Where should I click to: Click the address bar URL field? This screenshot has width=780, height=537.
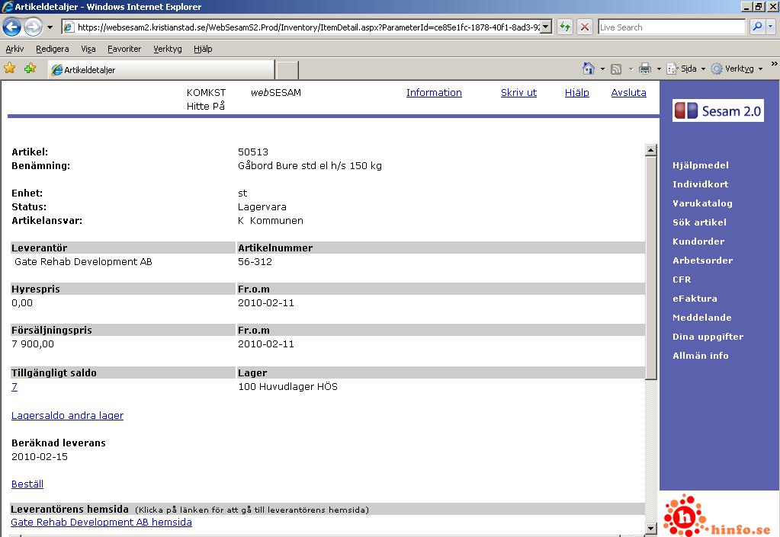point(309,27)
